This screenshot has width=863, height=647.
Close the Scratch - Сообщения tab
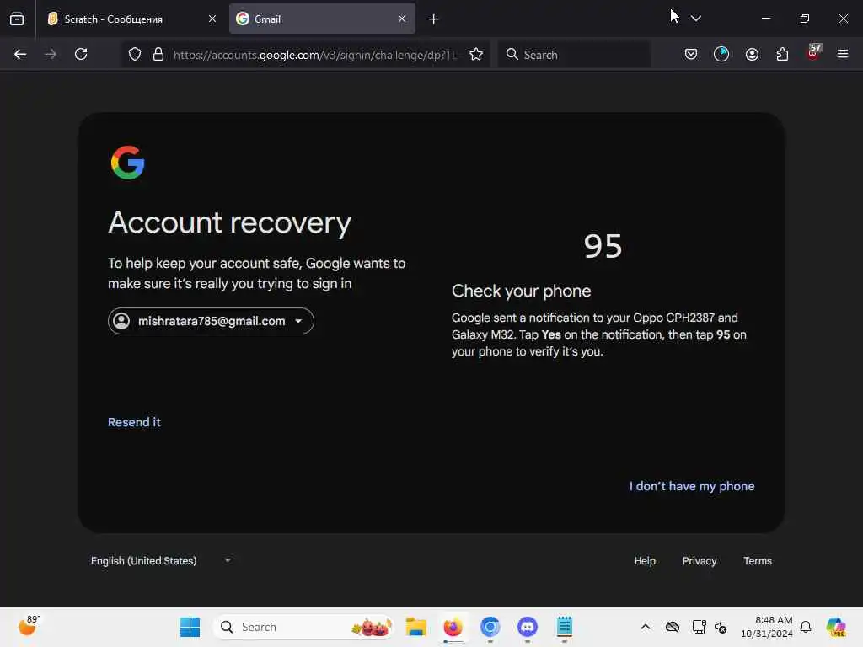pos(212,19)
